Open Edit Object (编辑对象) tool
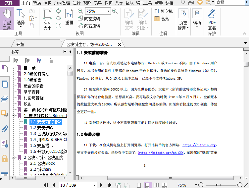249x188 pixels. (143, 19)
